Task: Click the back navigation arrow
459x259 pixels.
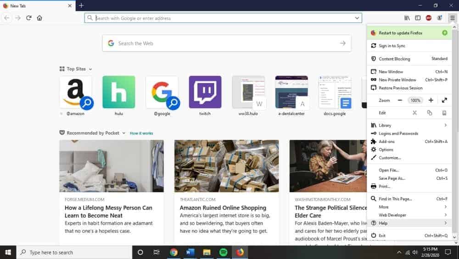Action: [x=7, y=18]
